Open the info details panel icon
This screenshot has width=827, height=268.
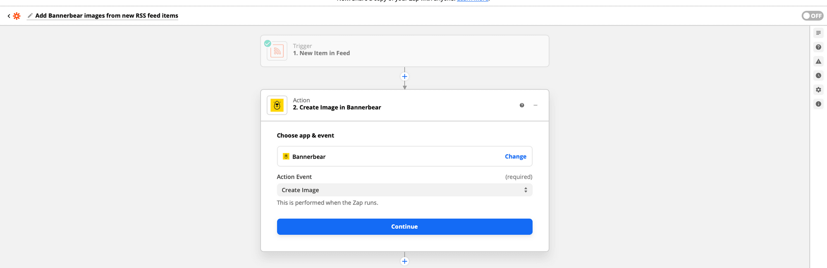pyautogui.click(x=818, y=104)
